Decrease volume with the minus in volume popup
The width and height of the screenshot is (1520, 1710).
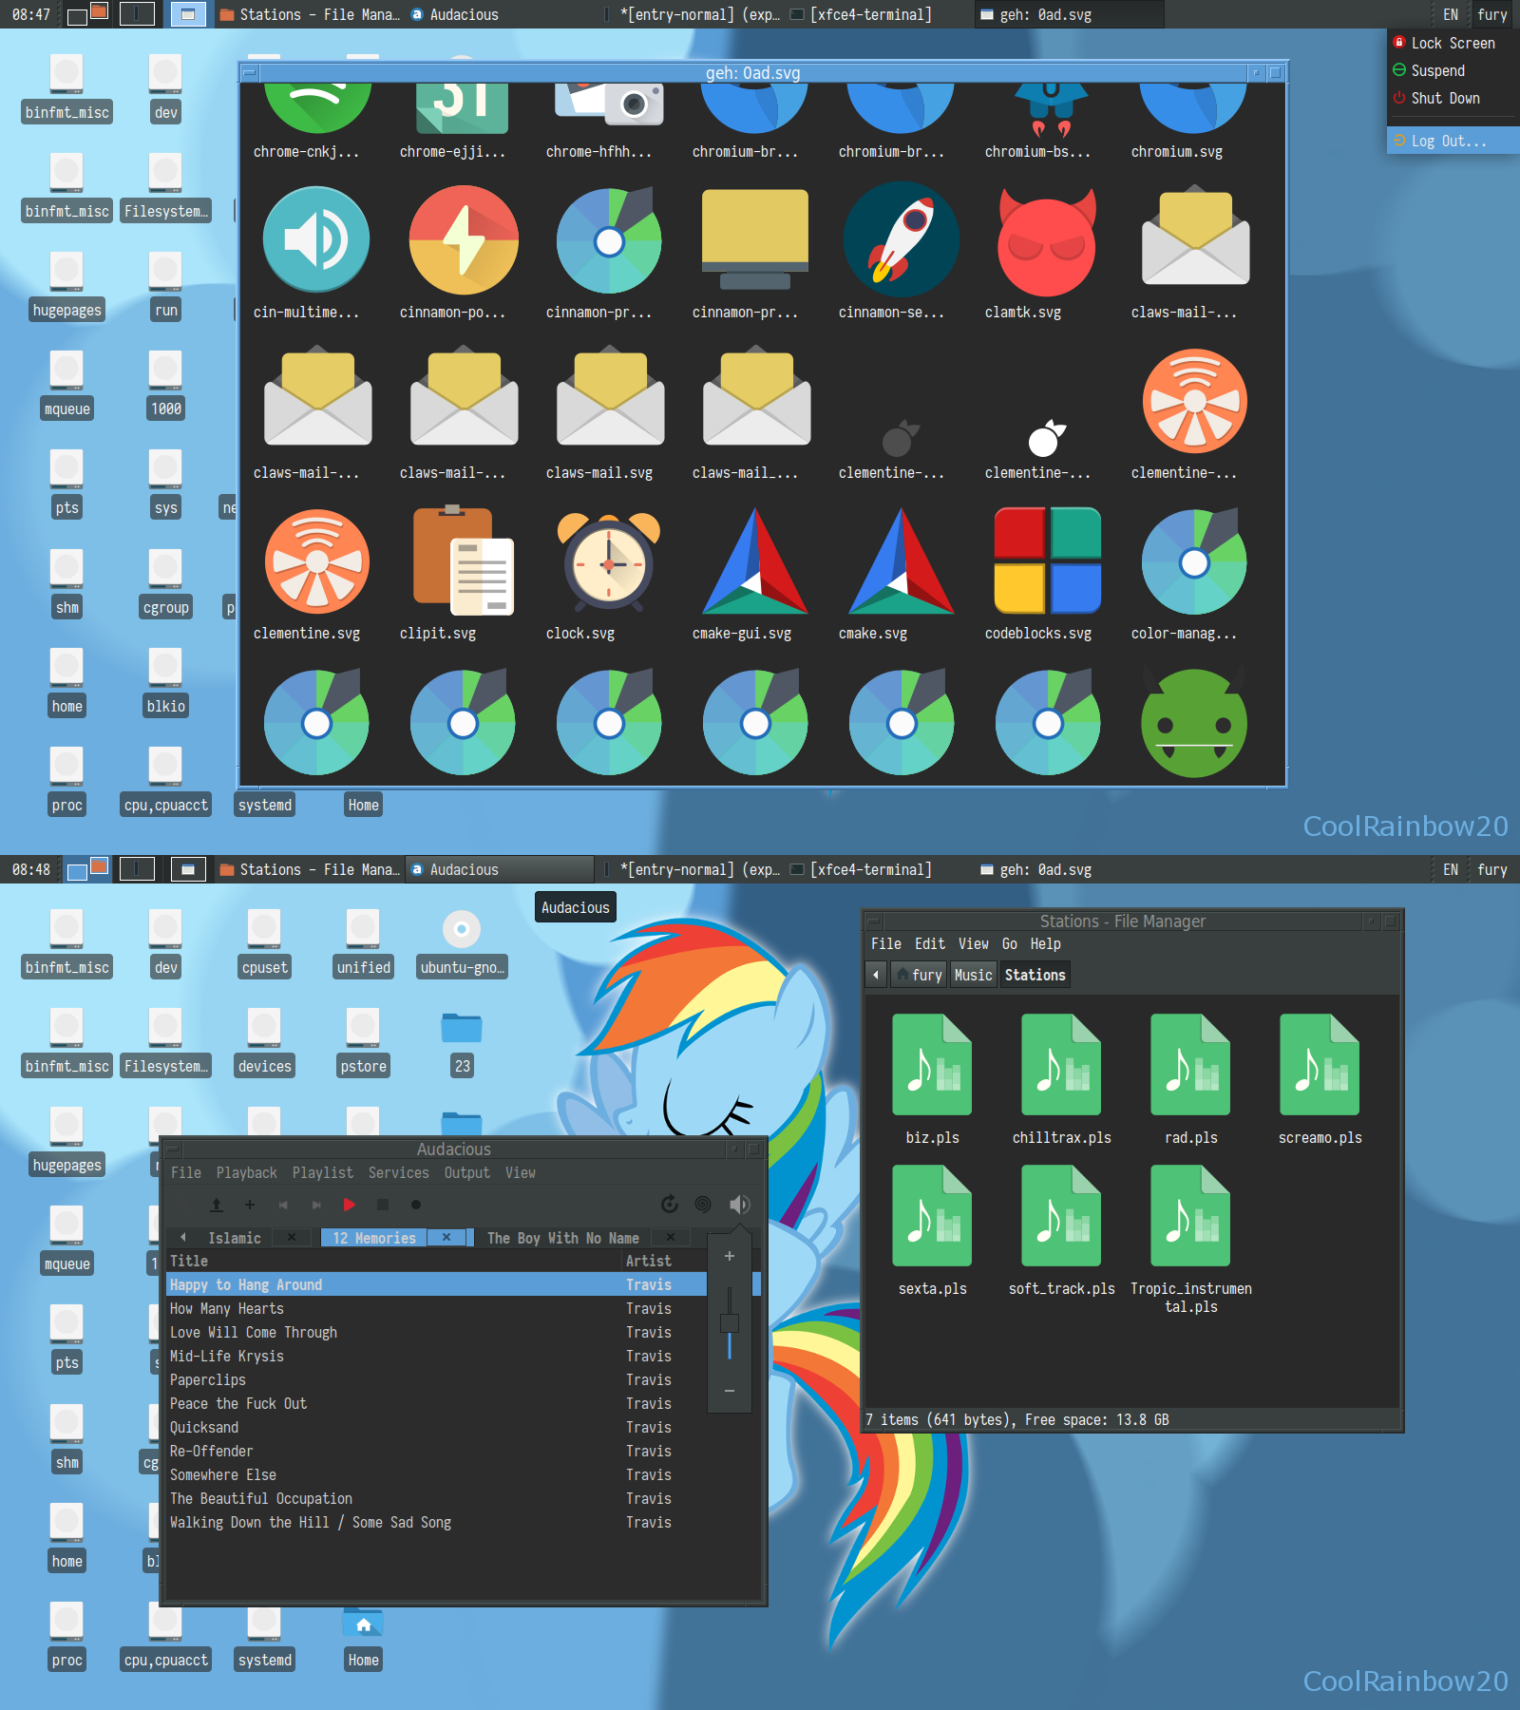[x=730, y=1391]
